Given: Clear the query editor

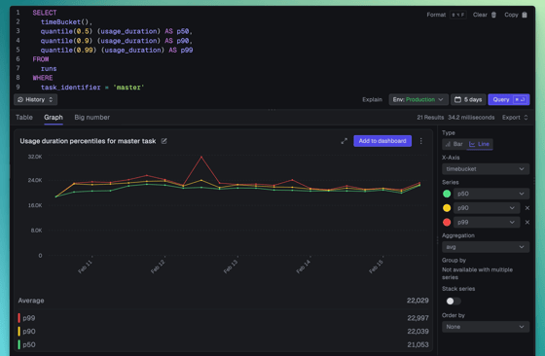Looking at the screenshot, I should pos(485,15).
